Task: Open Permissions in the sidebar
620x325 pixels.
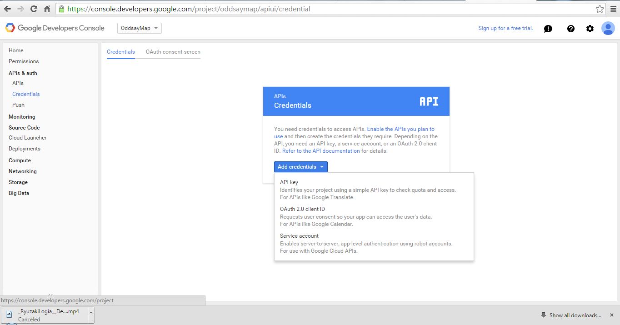Action: [x=24, y=61]
